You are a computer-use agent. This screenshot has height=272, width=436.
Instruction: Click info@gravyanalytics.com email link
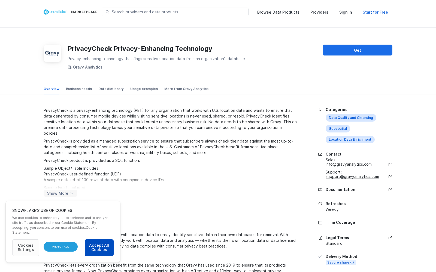(349, 164)
